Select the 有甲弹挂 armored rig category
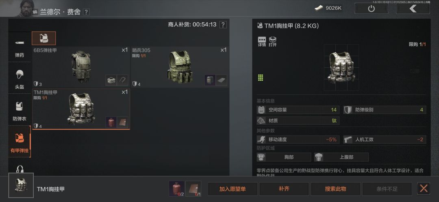 (x=20, y=142)
